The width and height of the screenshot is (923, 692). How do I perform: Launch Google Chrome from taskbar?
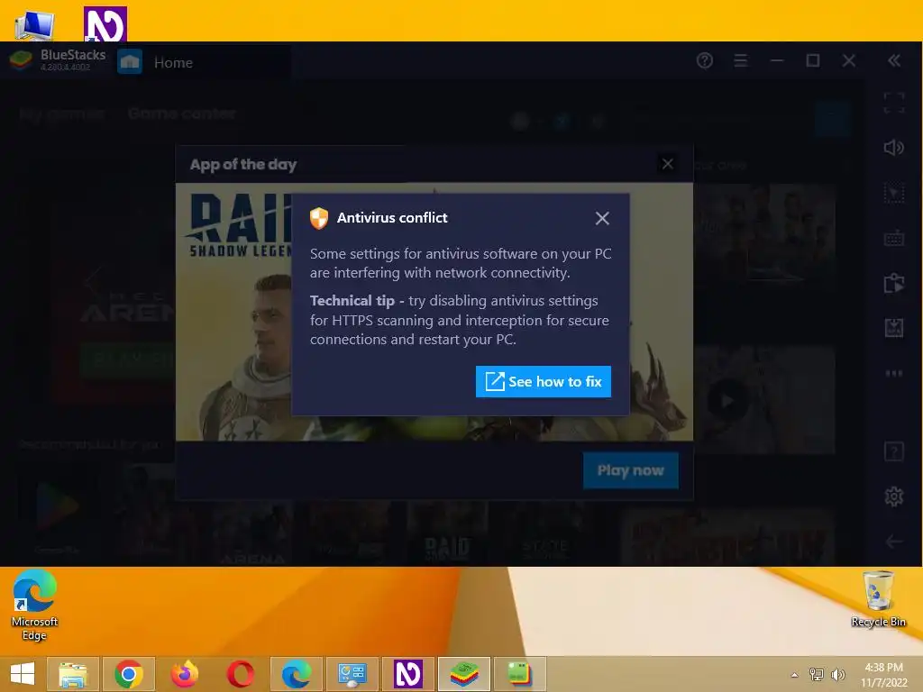(x=128, y=674)
